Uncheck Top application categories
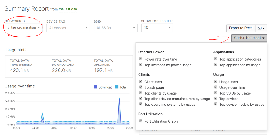272x135 pixels. pos(216,59)
